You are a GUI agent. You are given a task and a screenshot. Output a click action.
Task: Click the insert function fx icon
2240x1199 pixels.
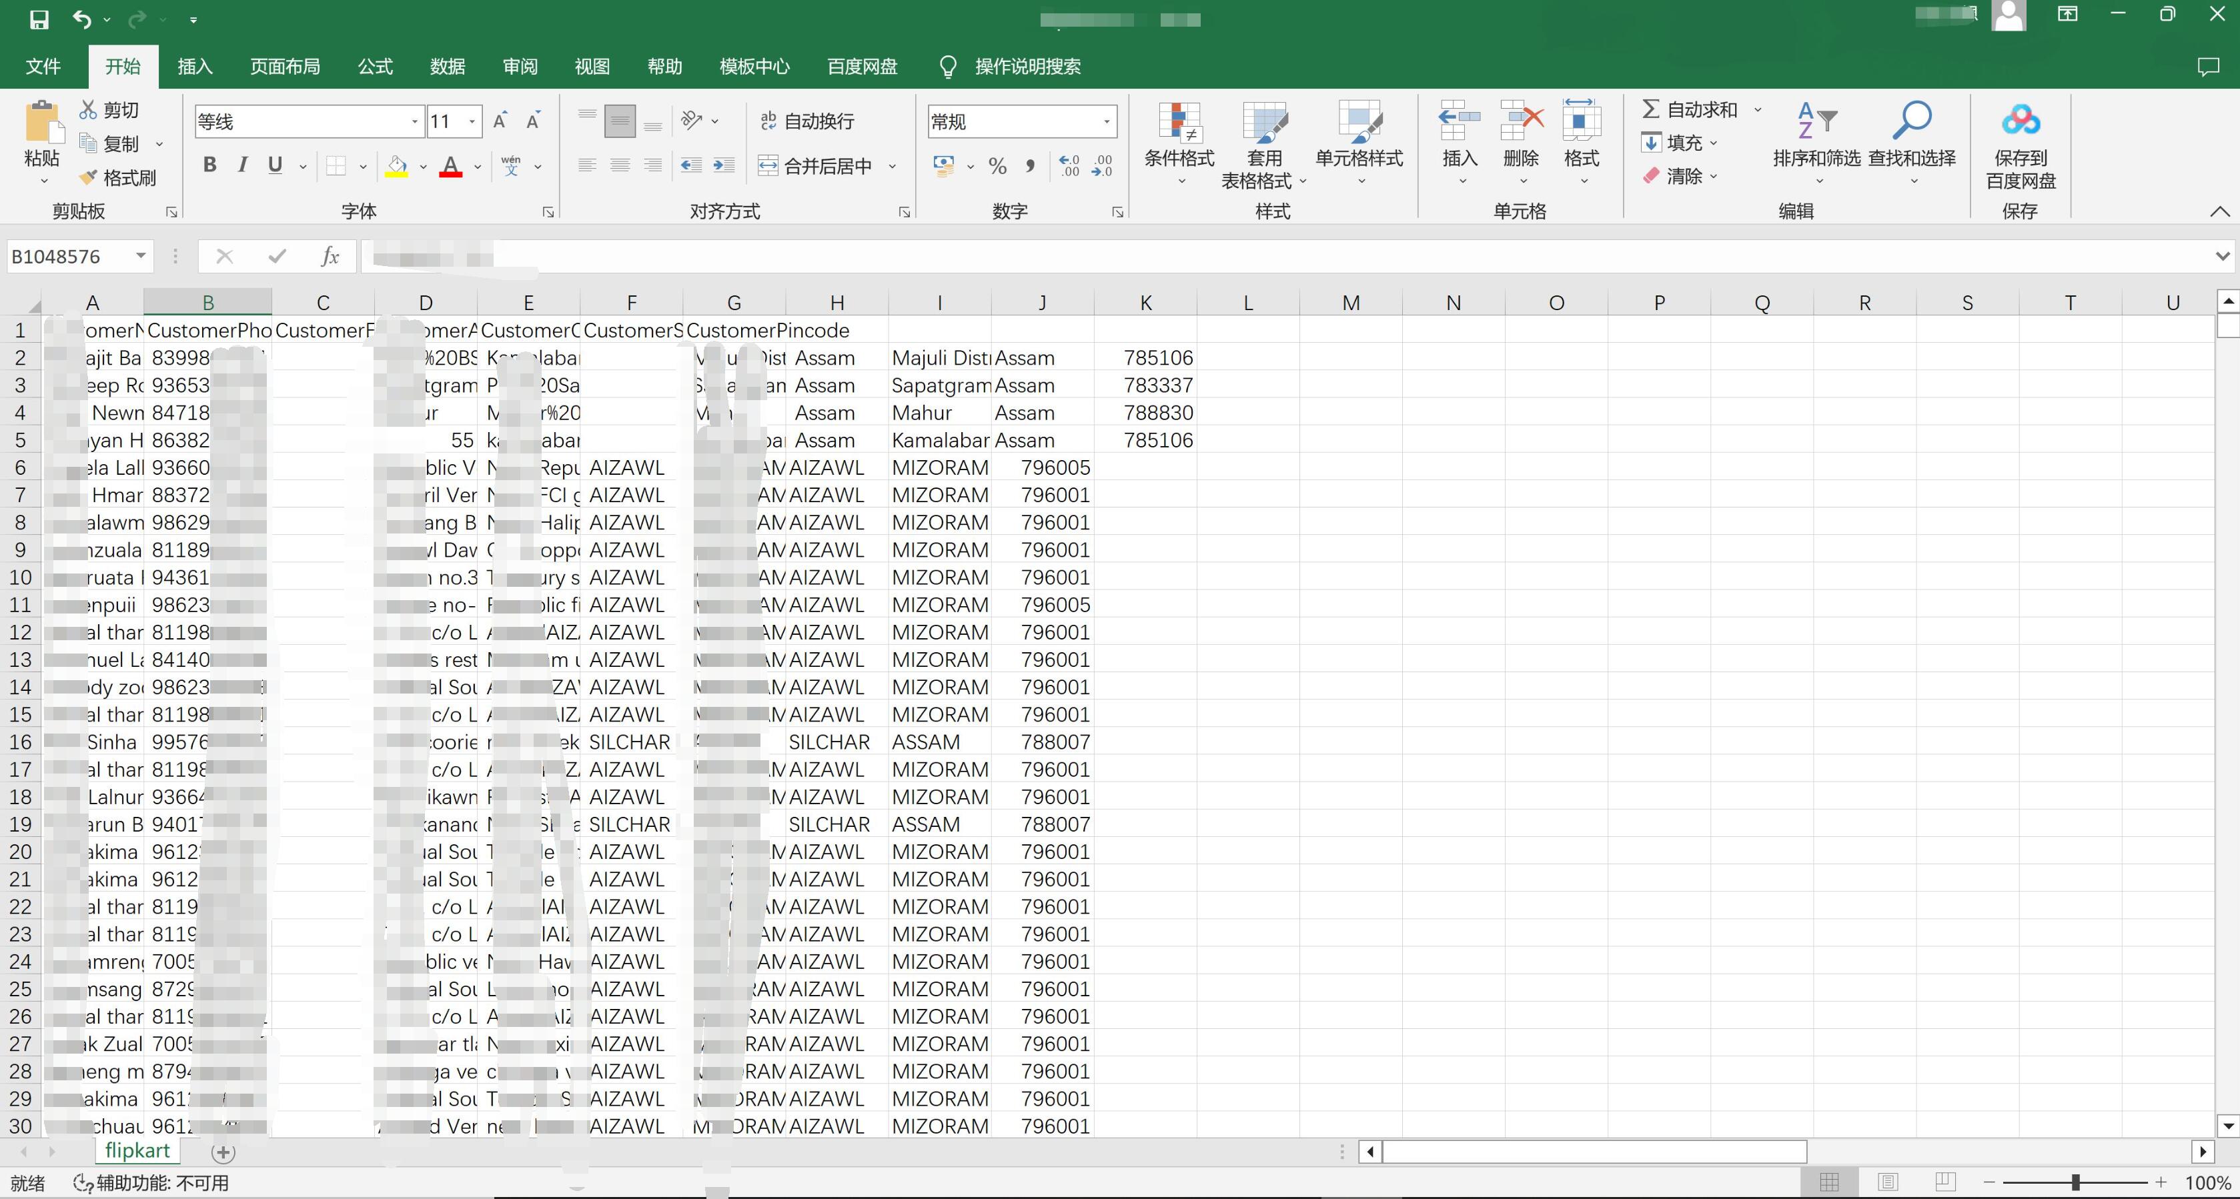click(x=330, y=255)
